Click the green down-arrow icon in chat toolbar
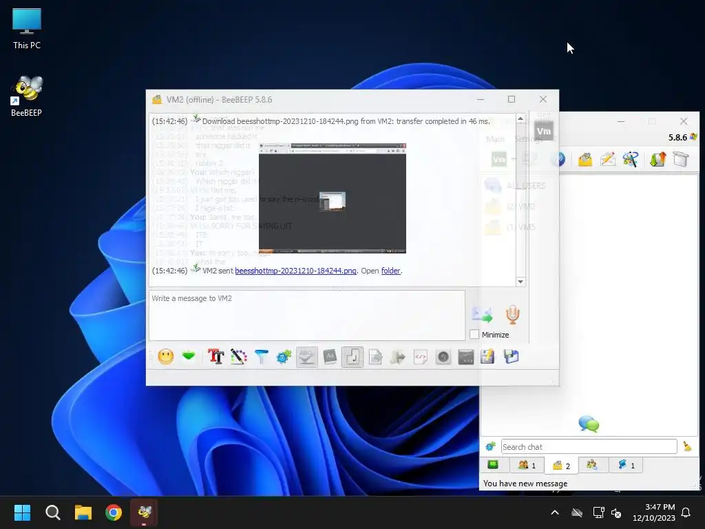The width and height of the screenshot is (705, 529). coord(189,356)
